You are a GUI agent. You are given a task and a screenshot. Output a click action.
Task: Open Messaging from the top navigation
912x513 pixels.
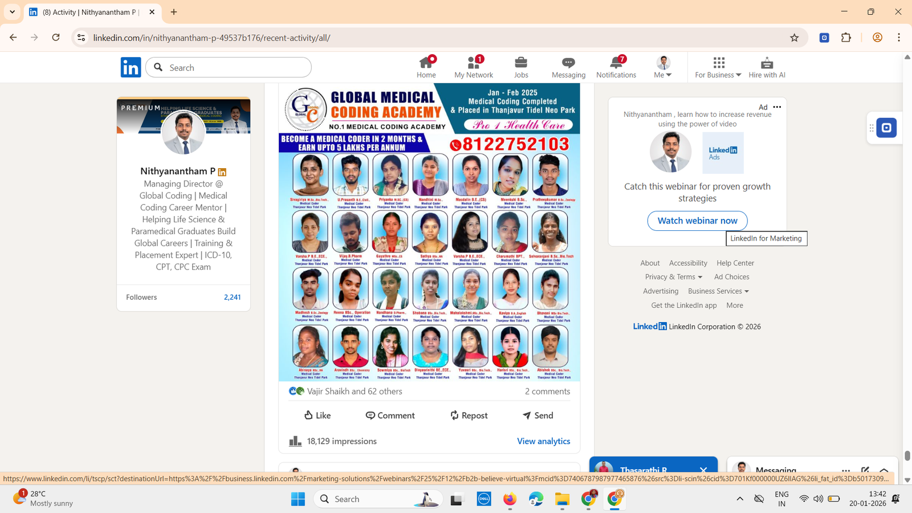pyautogui.click(x=568, y=63)
